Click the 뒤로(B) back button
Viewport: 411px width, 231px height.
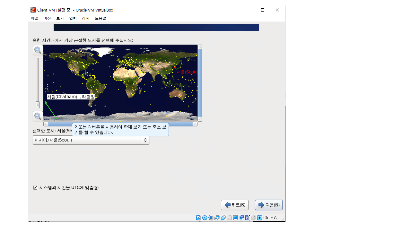235,205
